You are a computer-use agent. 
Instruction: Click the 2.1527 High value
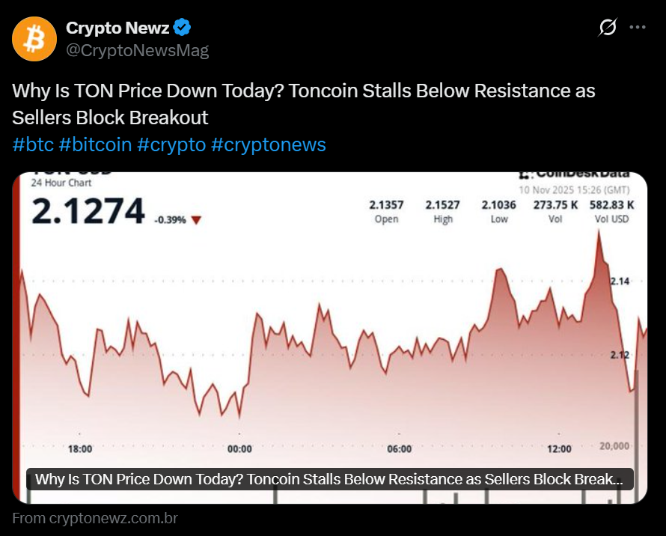click(x=443, y=205)
